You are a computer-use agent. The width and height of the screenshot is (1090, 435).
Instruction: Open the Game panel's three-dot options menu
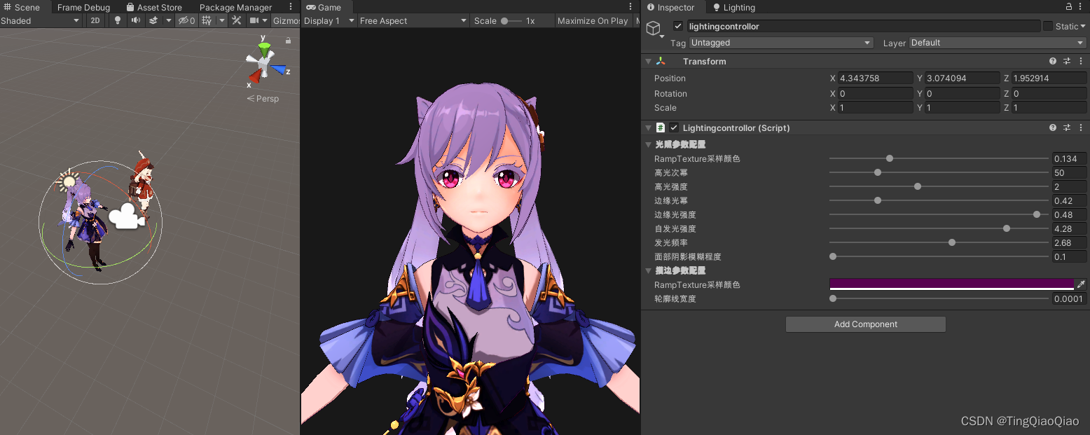(x=630, y=7)
